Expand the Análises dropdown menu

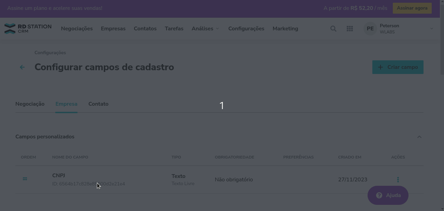click(x=205, y=29)
